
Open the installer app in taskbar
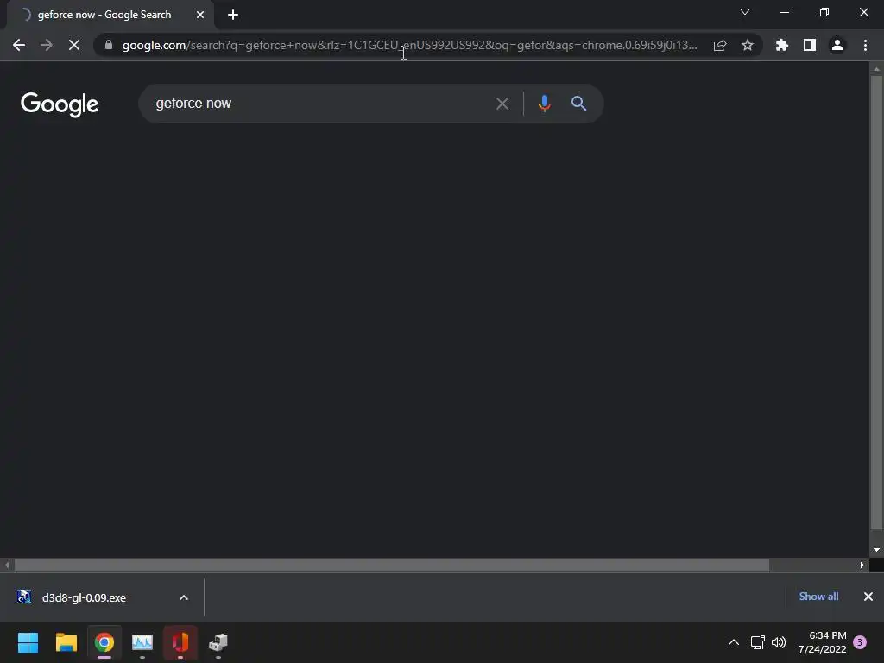(218, 642)
